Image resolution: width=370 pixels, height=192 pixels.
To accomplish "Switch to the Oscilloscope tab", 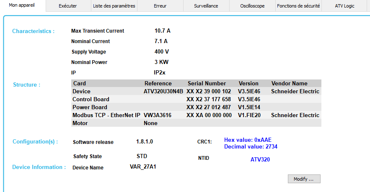I will (x=252, y=6).
